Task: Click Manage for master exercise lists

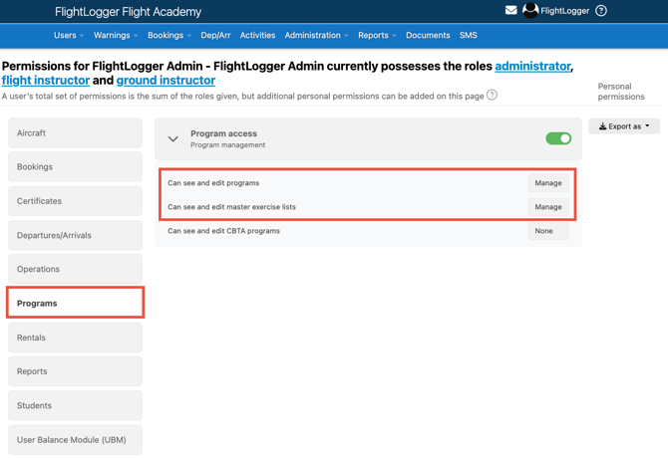Action: [547, 207]
